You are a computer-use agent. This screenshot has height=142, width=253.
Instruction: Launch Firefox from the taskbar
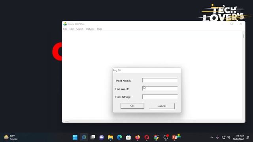[138, 137]
